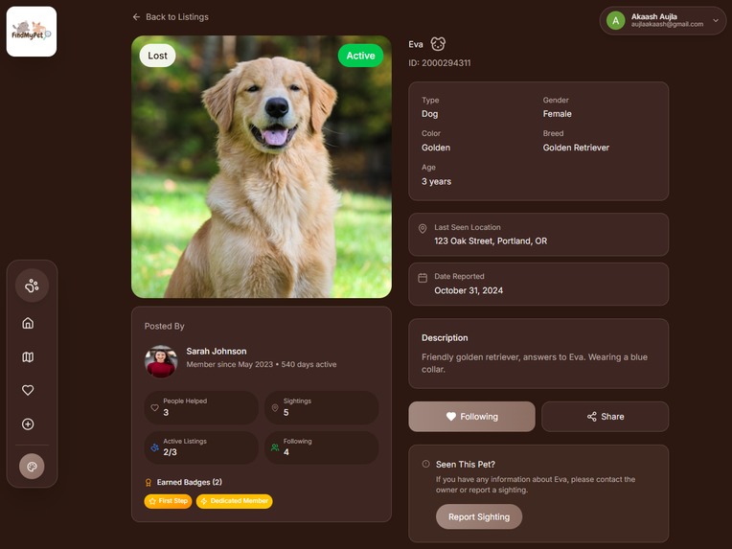Viewport: 732px width, 549px height.
Task: Click the people icon in Following stat
Action: pos(275,447)
